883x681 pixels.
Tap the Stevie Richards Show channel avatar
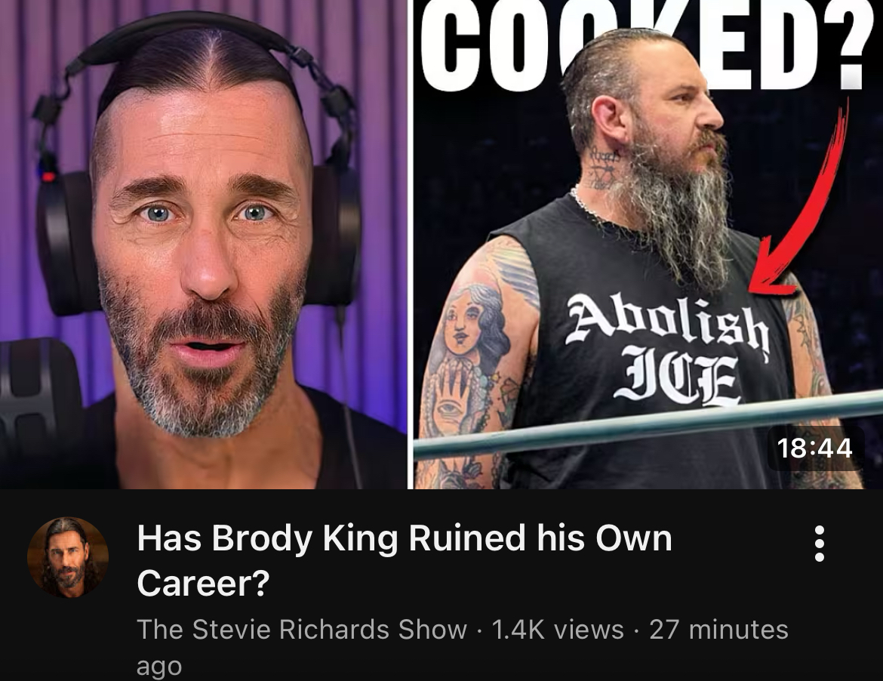point(68,557)
